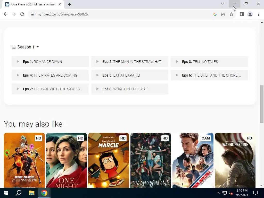Play Eps 3: Tell No Tales
This screenshot has height=198, width=264.
pos(209,62)
